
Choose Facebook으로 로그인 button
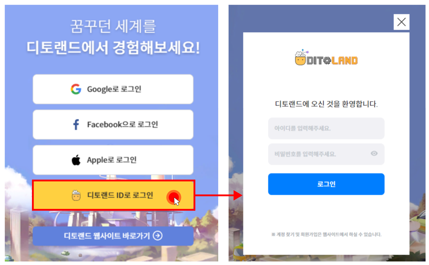tap(113, 124)
